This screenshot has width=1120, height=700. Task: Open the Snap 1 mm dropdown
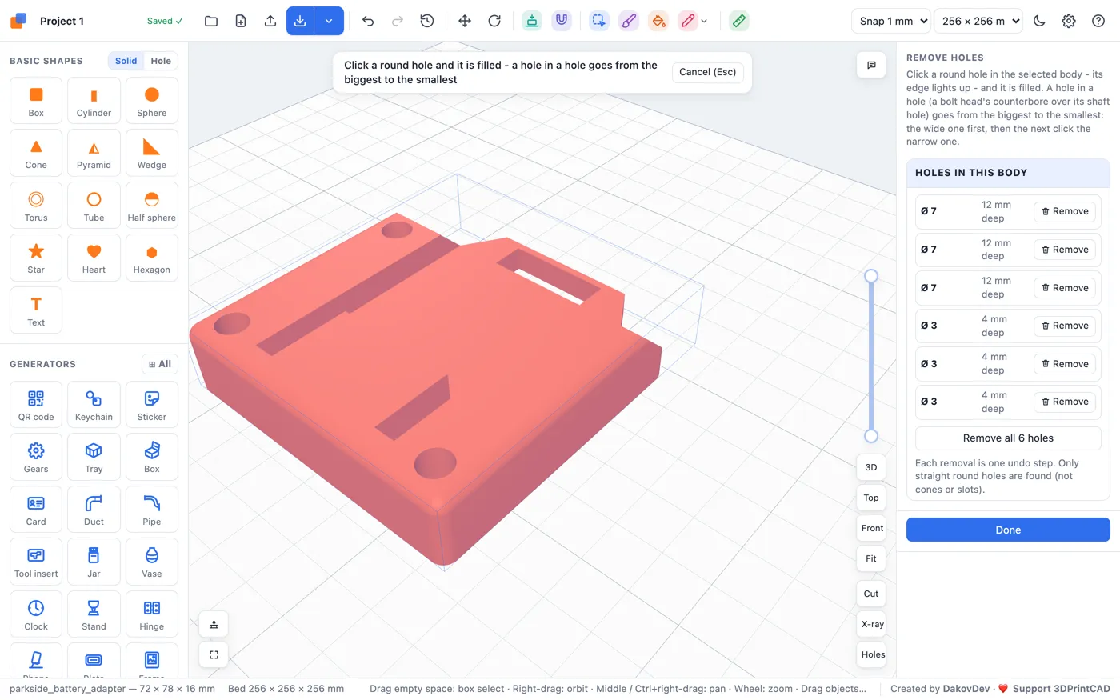(890, 21)
